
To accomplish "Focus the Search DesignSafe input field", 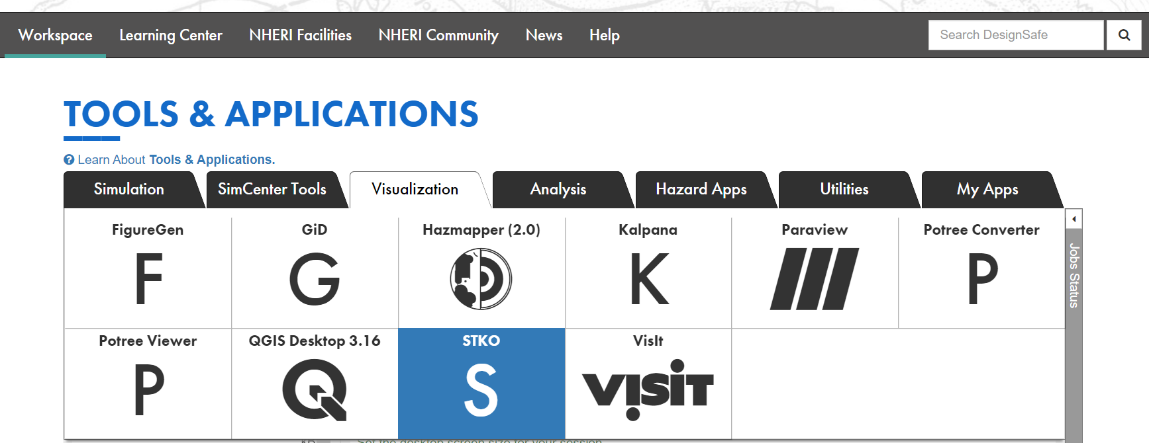I will [x=1016, y=35].
